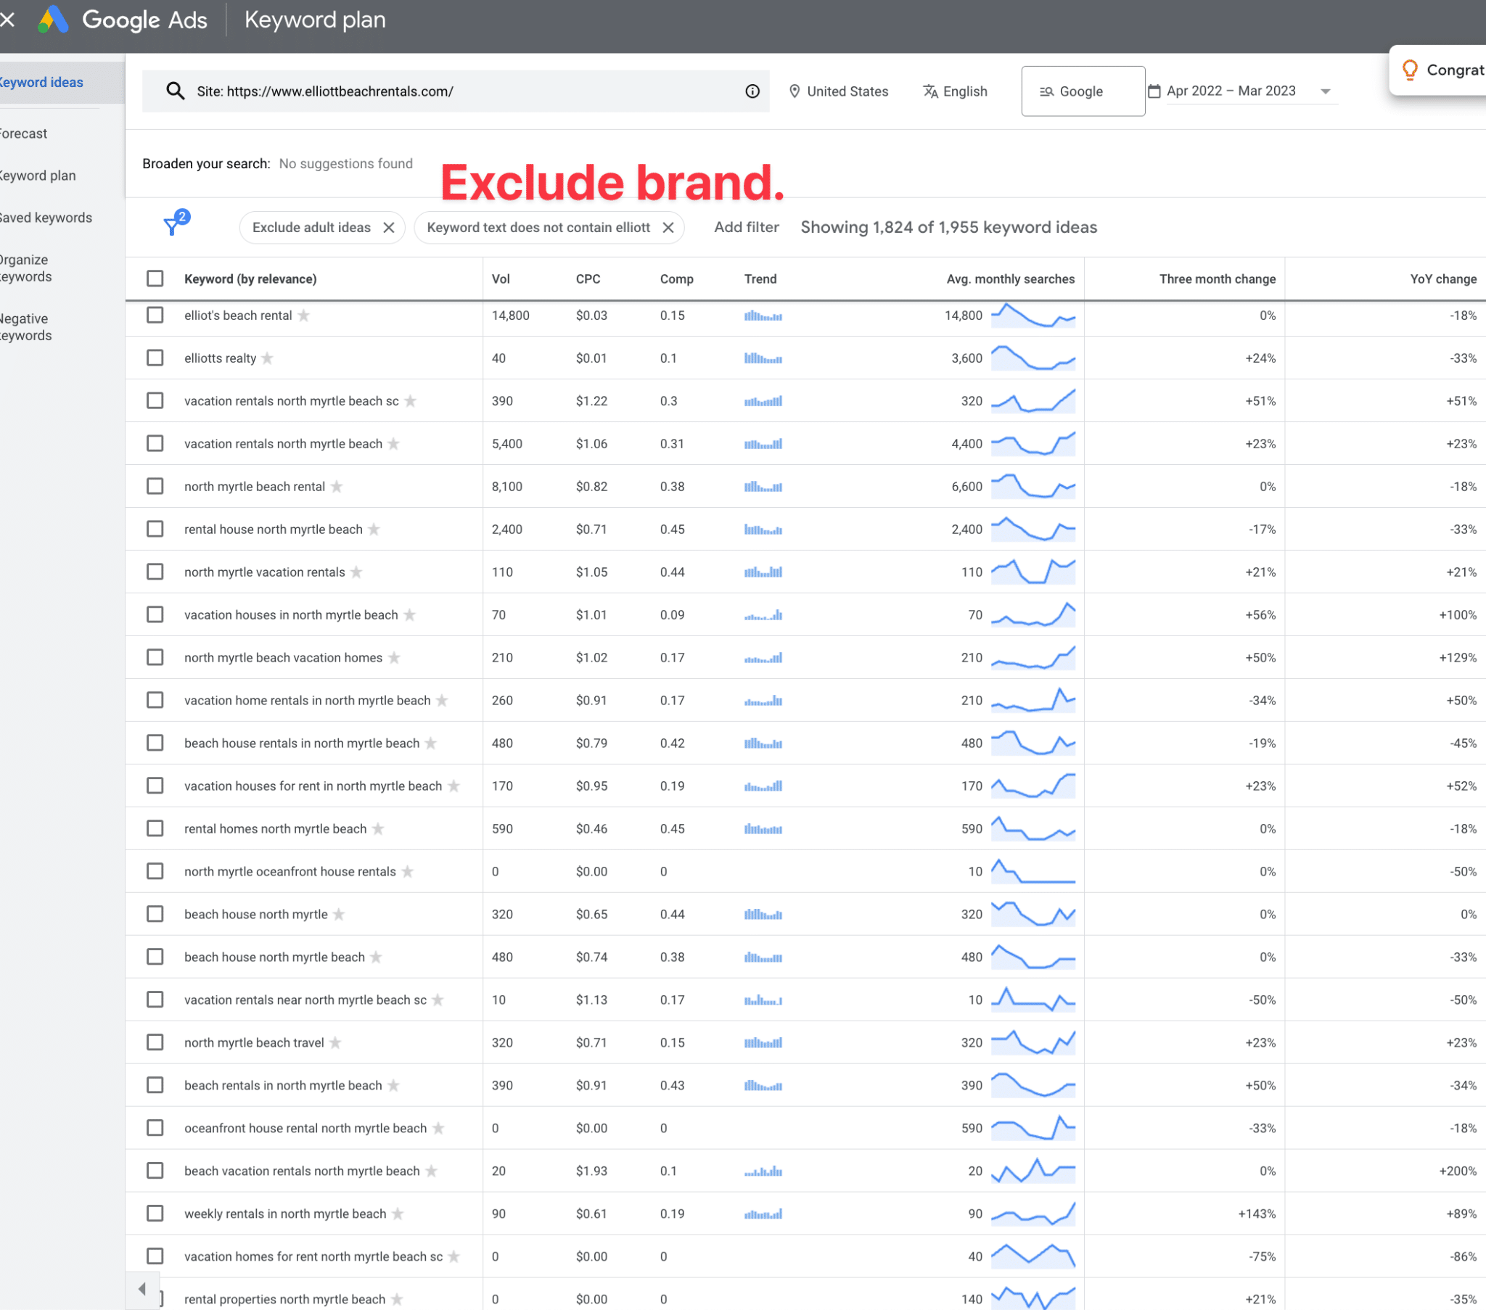Star rental house north myrtle beach
Image resolution: width=1486 pixels, height=1310 pixels.
(374, 529)
